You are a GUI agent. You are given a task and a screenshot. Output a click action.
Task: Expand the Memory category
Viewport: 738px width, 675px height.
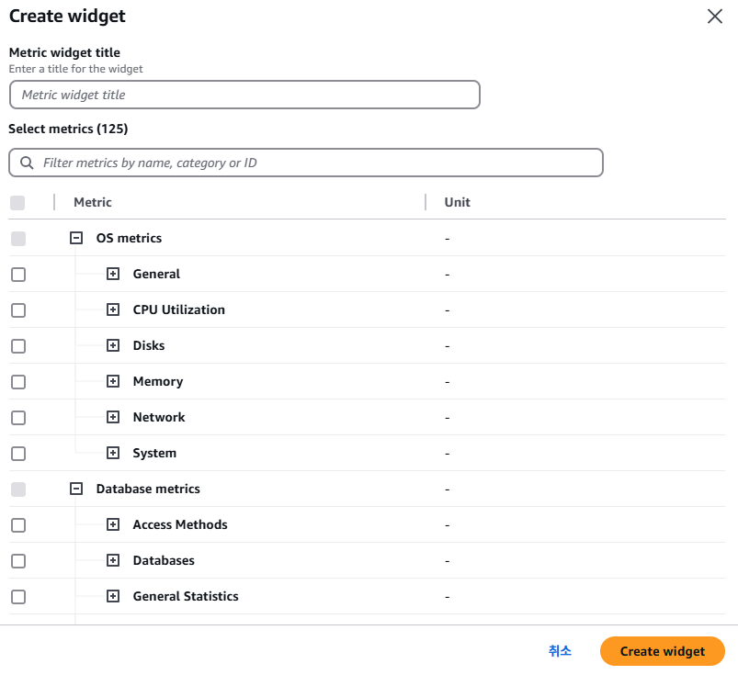tap(113, 381)
